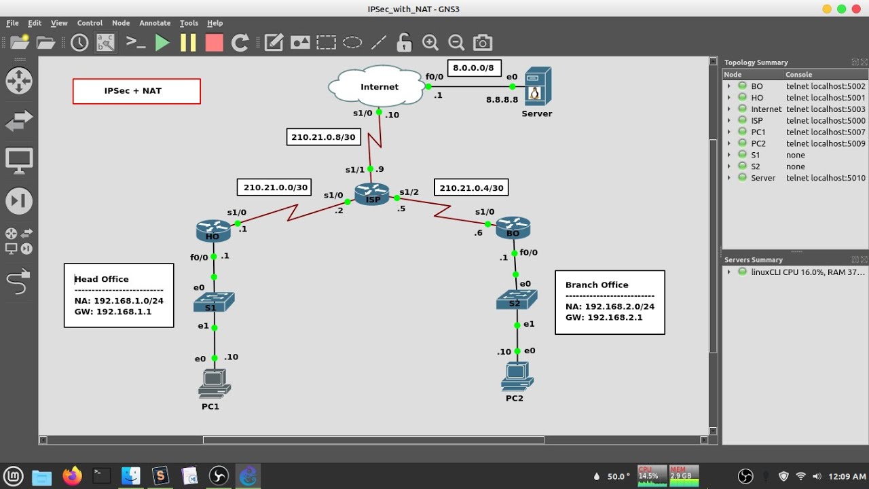Expand Internet node in Topology Summary
Image resolution: width=869 pixels, height=489 pixels.
click(x=728, y=109)
